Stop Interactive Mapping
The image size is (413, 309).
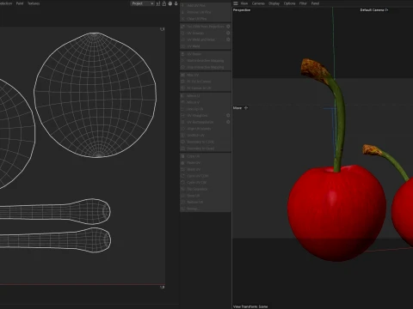click(206, 67)
